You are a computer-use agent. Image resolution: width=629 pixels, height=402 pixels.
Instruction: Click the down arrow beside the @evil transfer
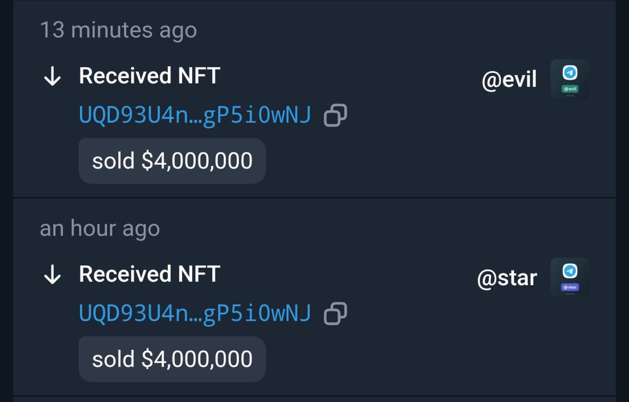52,77
